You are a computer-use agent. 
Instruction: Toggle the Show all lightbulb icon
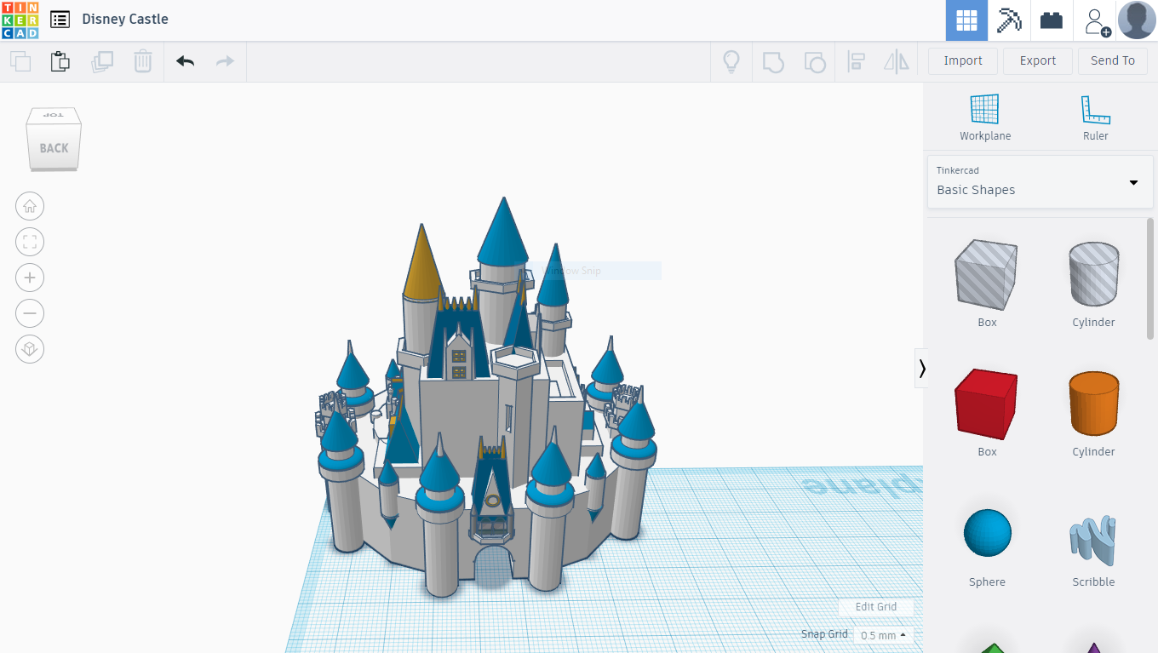pos(731,61)
